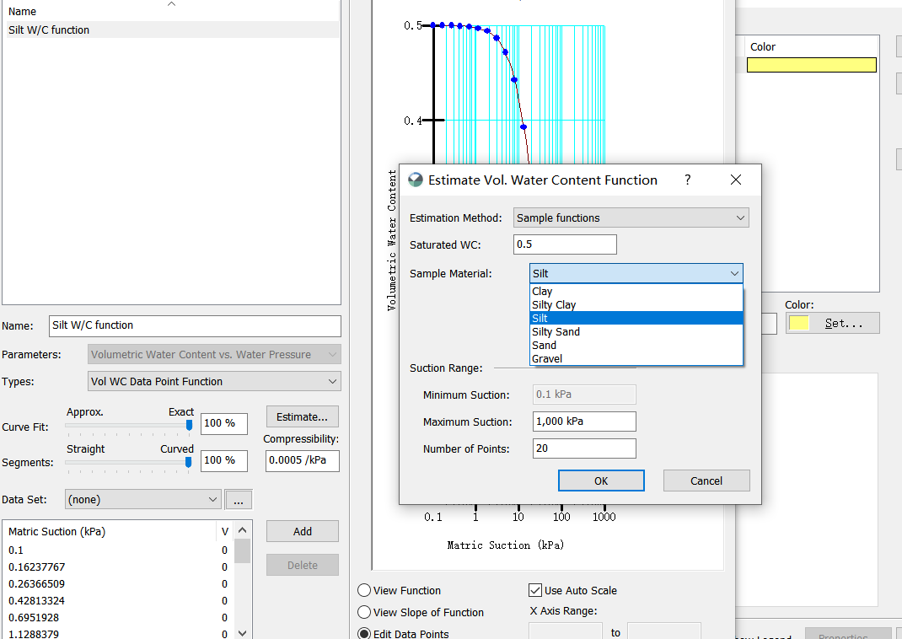Viewport: 902px width, 639px height.
Task: Close the Estimate Vol. Water Content dialog
Action: [735, 180]
